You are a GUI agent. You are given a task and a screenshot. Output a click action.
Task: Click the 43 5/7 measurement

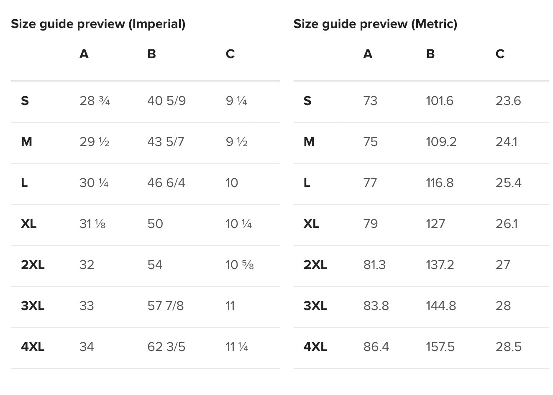coord(165,142)
